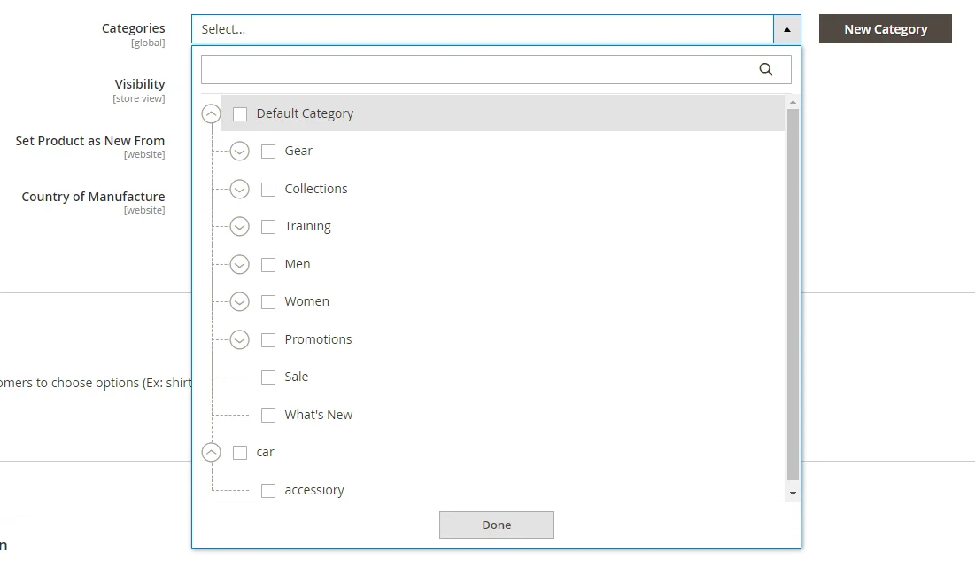The height and width of the screenshot is (568, 975).
Task: Tick the What's New checkbox
Action: 268,415
